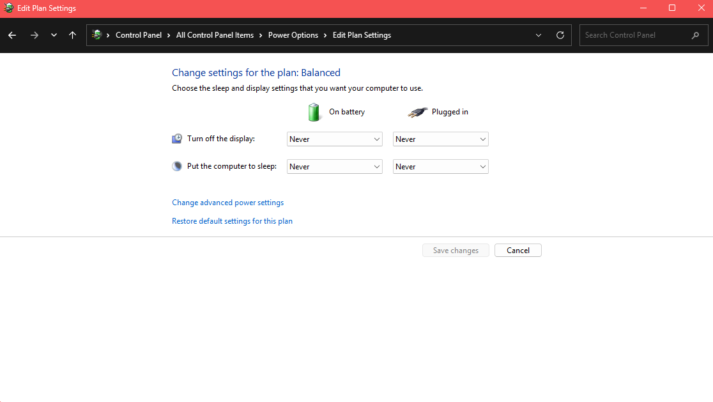Viewport: 713px width, 402px height.
Task: Click the Plugged in column label
Action: (450, 112)
